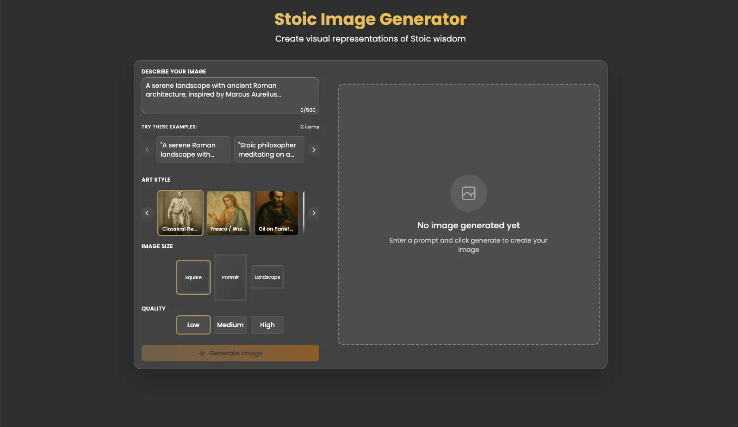This screenshot has height=427, width=738.
Task: Set image size to Landscape
Action: (x=267, y=277)
